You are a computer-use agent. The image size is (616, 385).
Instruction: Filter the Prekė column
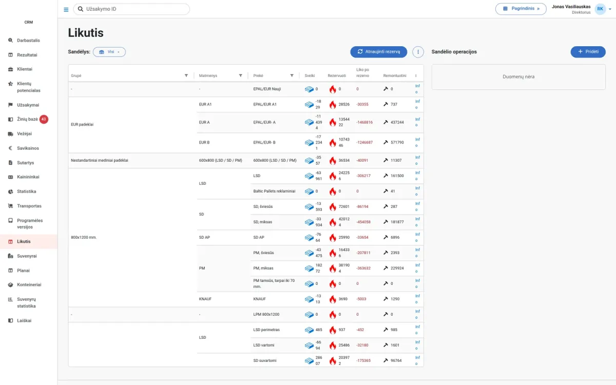pos(292,75)
